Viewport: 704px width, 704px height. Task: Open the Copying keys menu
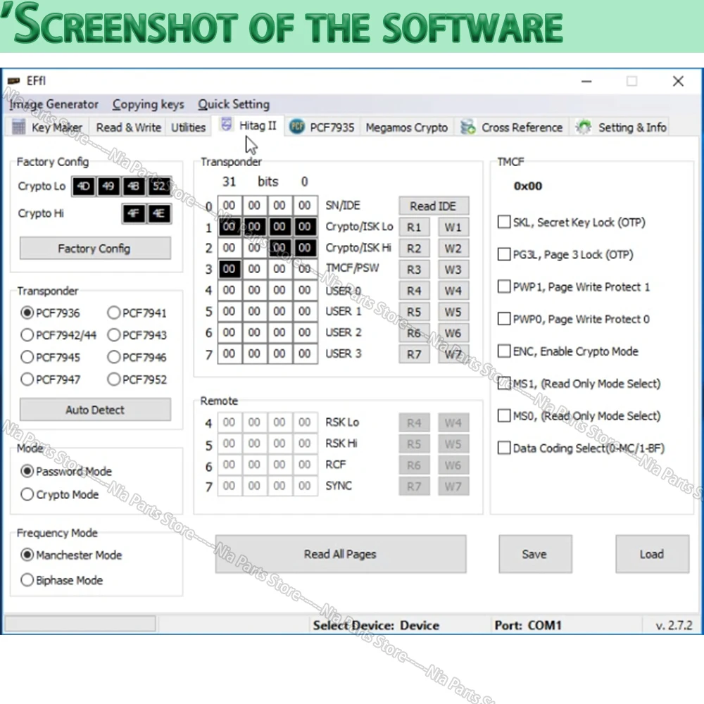pos(148,104)
